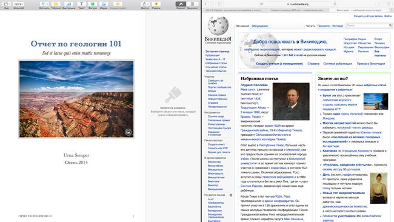Screen dimensions: 394x222
Task: Click "Создать статью (с помощником)" link
Action: tap(279, 64)
